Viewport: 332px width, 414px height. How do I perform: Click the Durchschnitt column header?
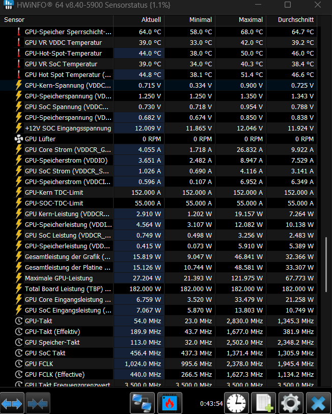click(291, 20)
